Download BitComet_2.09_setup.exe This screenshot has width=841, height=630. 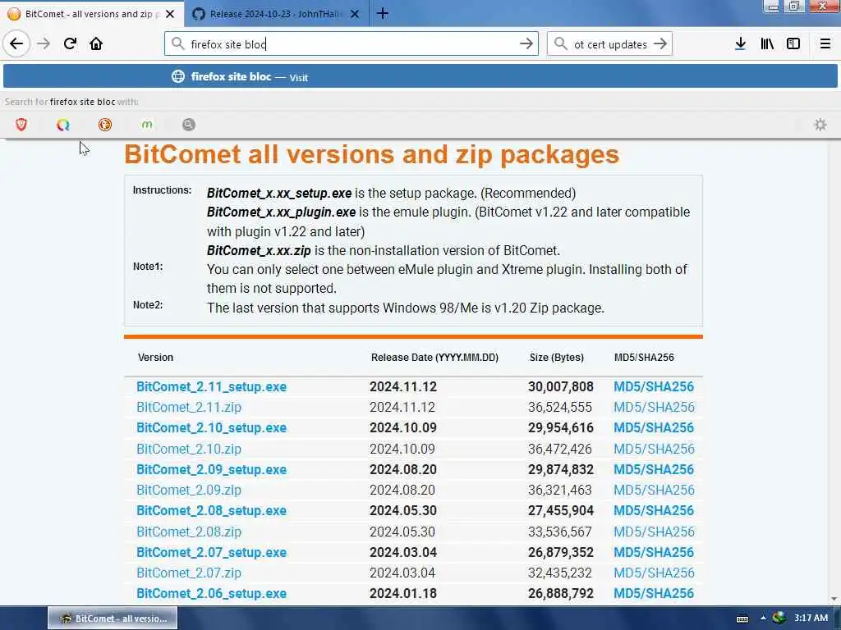coord(211,470)
